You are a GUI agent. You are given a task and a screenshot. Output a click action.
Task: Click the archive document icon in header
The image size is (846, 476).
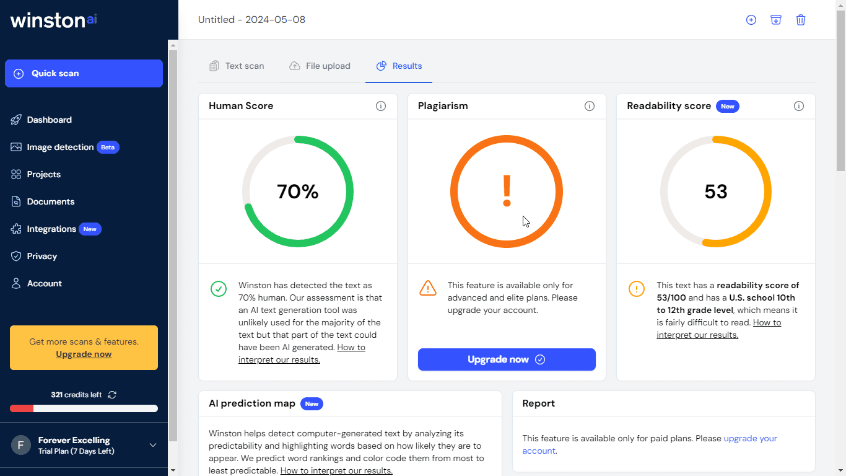776,20
